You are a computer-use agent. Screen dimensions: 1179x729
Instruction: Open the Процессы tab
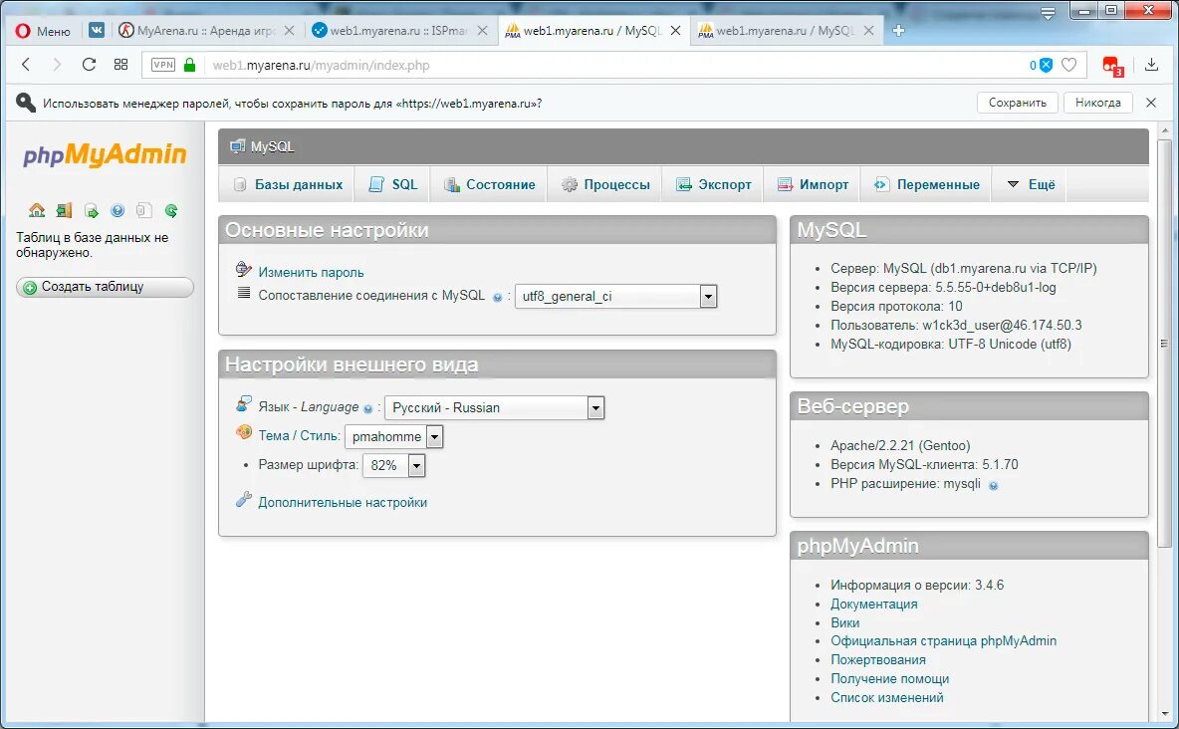click(605, 184)
